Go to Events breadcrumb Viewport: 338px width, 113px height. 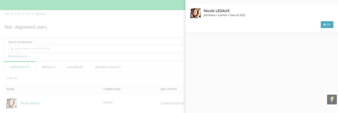(18, 14)
